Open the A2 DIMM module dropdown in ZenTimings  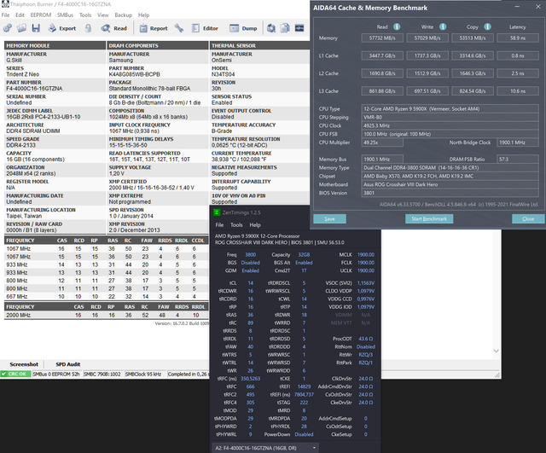click(265, 448)
